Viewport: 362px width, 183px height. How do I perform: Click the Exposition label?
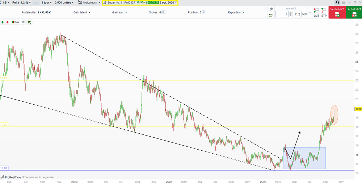236,12
